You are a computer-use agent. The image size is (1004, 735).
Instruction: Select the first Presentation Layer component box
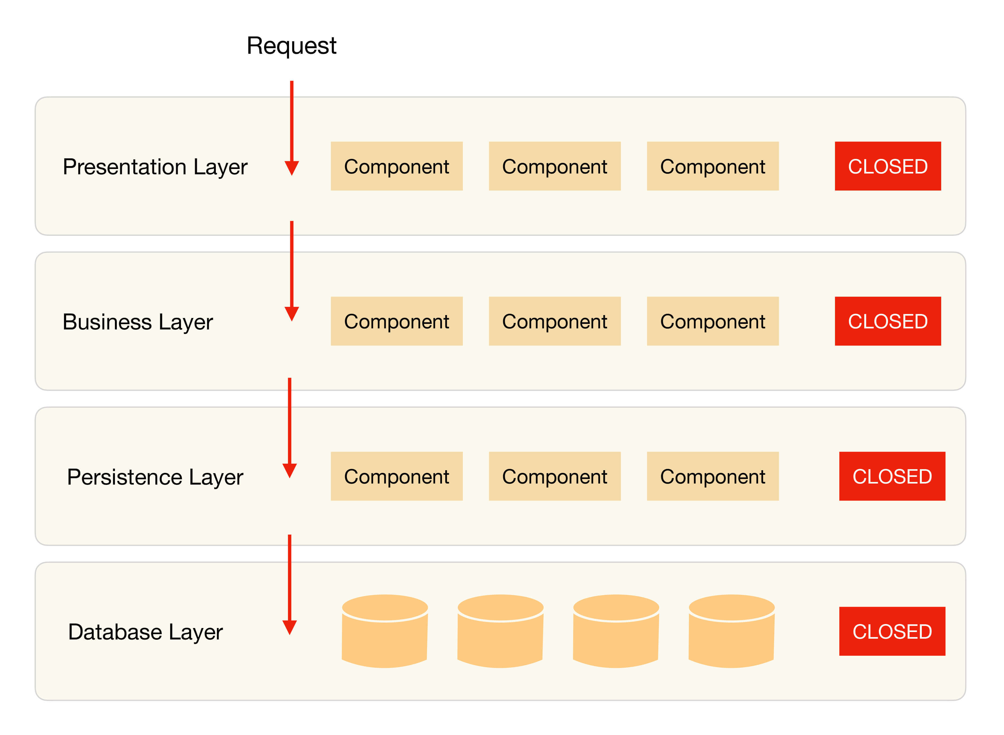[396, 166]
